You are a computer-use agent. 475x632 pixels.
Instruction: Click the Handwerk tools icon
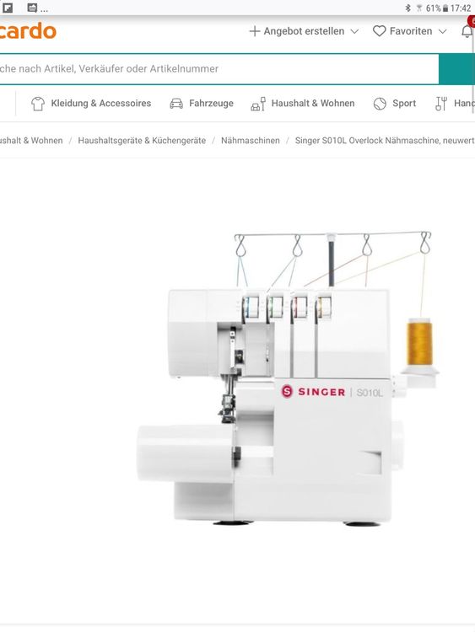pyautogui.click(x=441, y=104)
